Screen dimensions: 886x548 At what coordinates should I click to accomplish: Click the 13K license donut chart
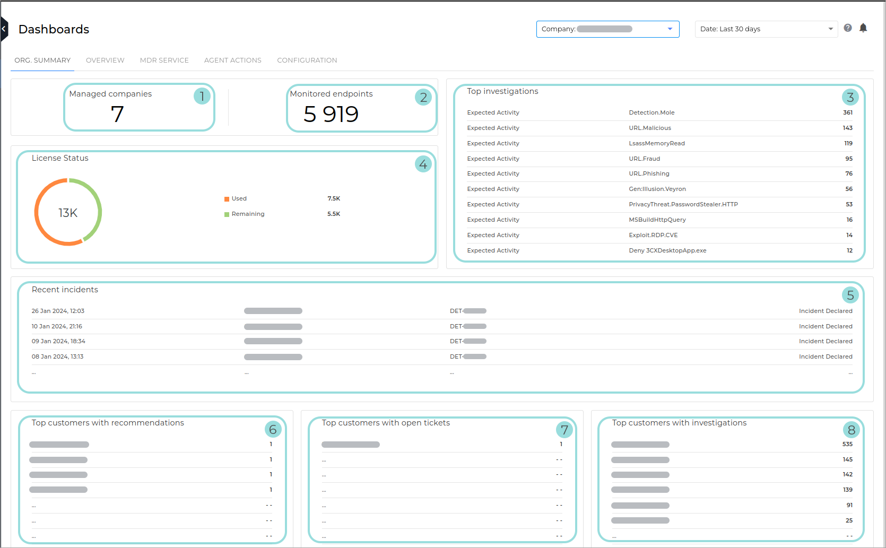click(x=67, y=212)
